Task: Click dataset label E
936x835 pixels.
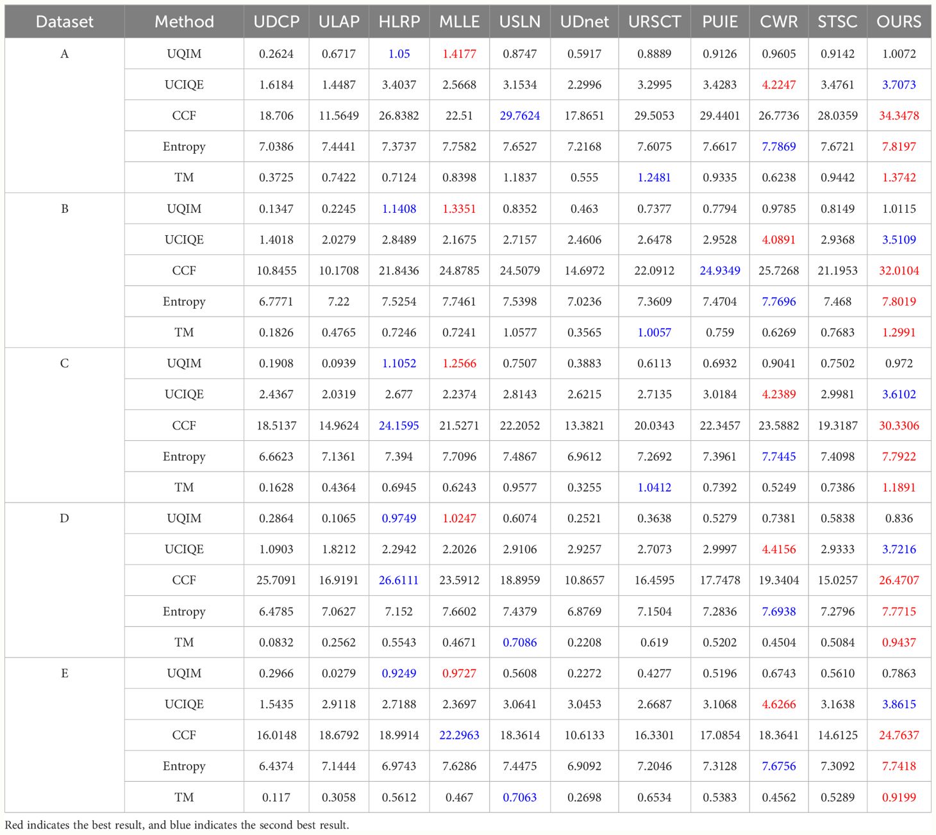Action: point(64,674)
